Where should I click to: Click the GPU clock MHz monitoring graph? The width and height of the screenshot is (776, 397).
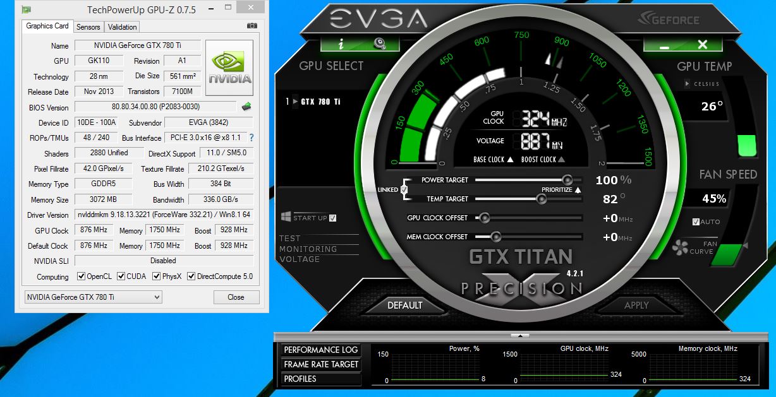[x=564, y=367]
